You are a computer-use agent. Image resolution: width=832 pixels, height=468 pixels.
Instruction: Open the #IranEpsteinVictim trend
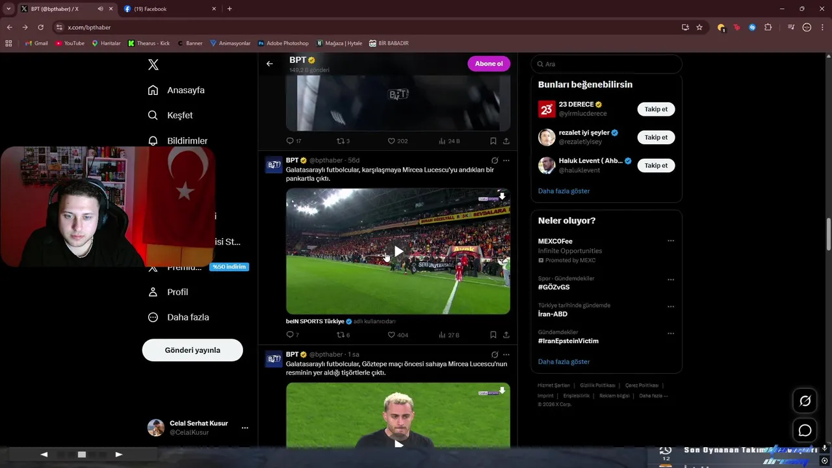(568, 341)
